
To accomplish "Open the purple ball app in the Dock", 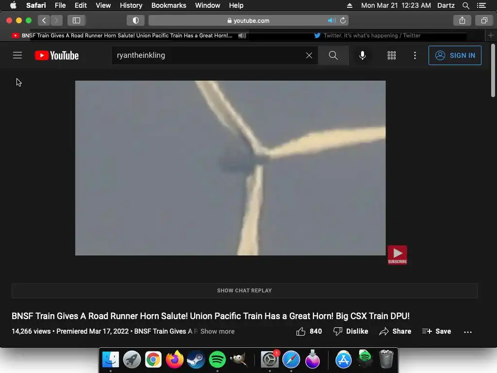I will click(x=312, y=359).
